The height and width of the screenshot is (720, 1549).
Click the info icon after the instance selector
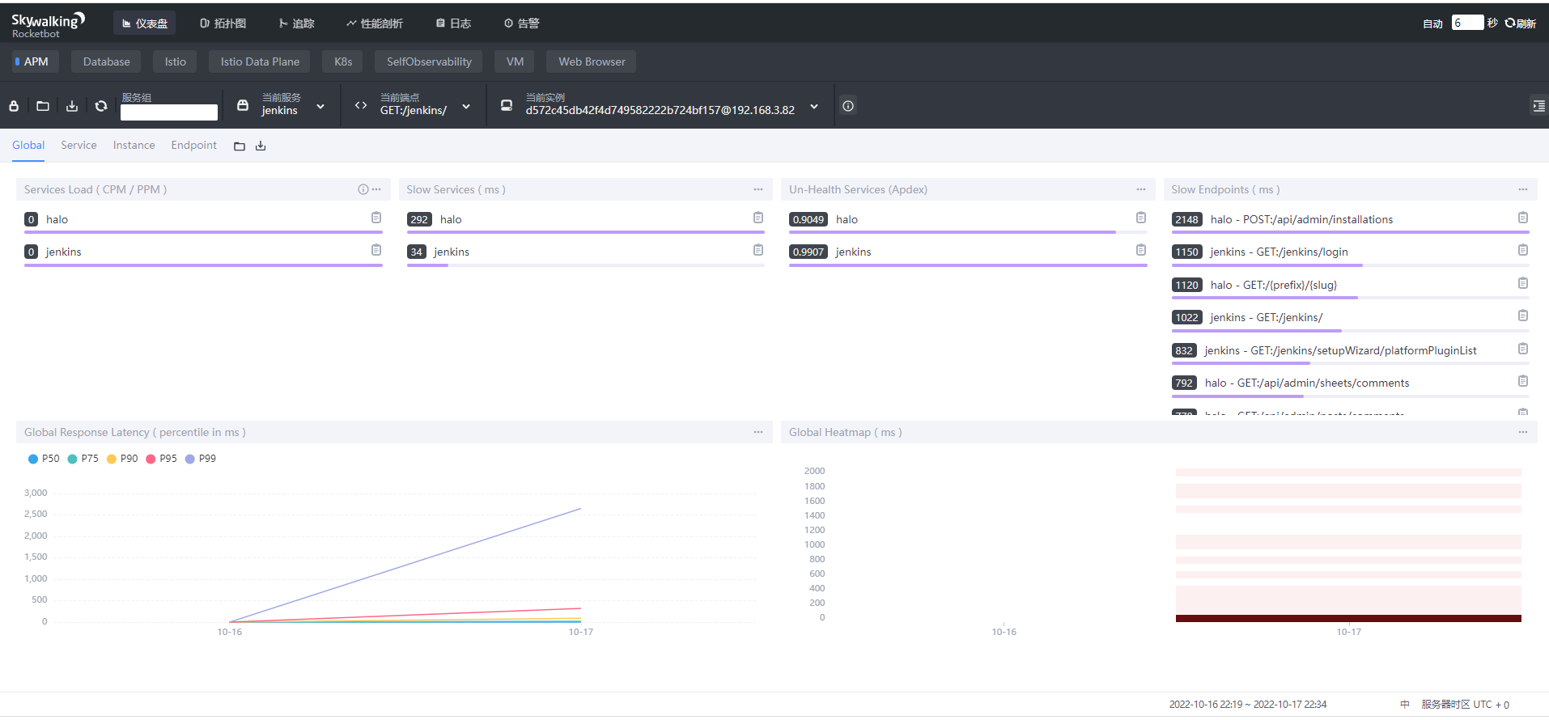(847, 106)
